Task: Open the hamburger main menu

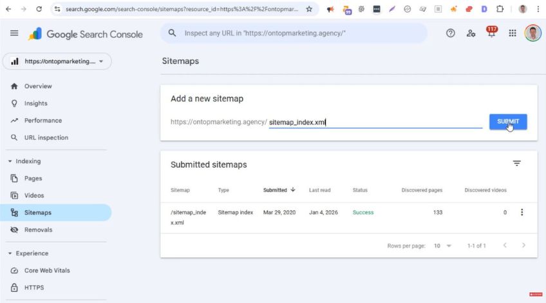Action: (14, 33)
